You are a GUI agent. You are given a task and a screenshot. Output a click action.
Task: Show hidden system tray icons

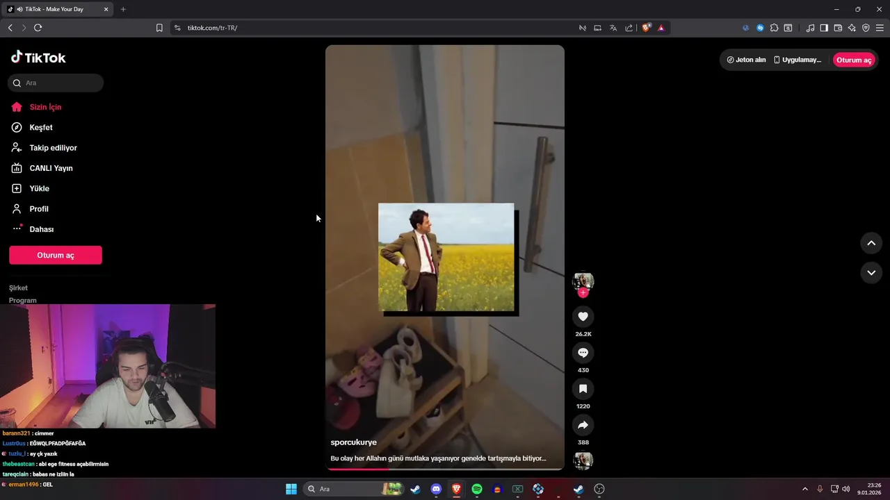pos(805,489)
